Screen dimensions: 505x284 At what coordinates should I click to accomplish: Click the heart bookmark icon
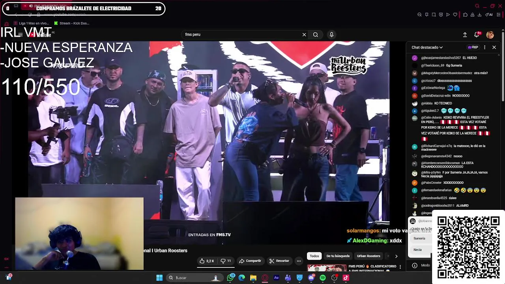click(x=455, y=15)
